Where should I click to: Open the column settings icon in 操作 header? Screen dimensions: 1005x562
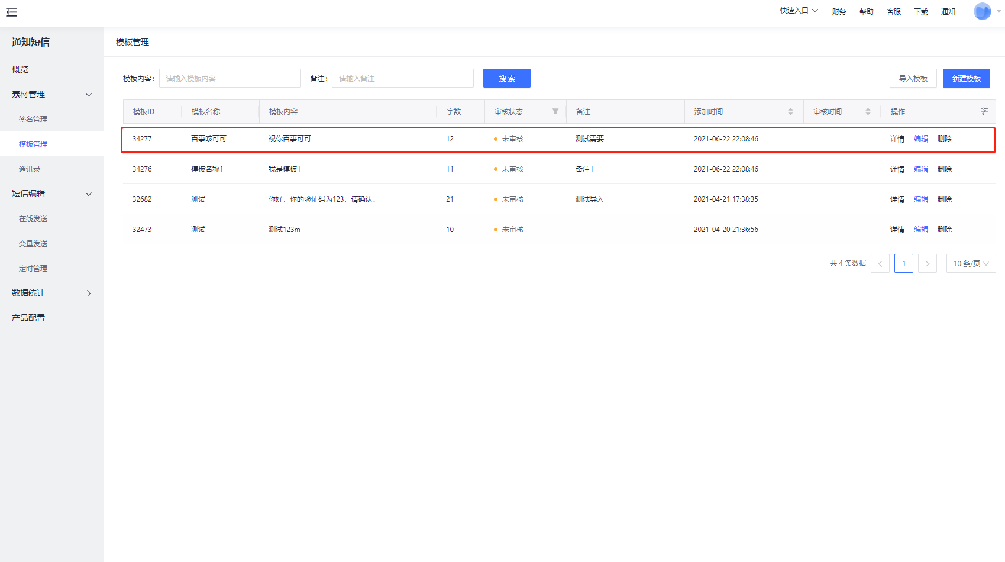tap(984, 111)
